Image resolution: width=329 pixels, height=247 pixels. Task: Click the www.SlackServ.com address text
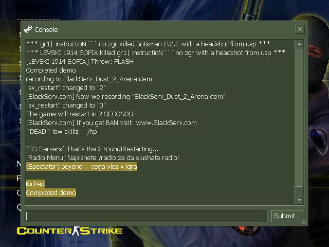pos(167,122)
